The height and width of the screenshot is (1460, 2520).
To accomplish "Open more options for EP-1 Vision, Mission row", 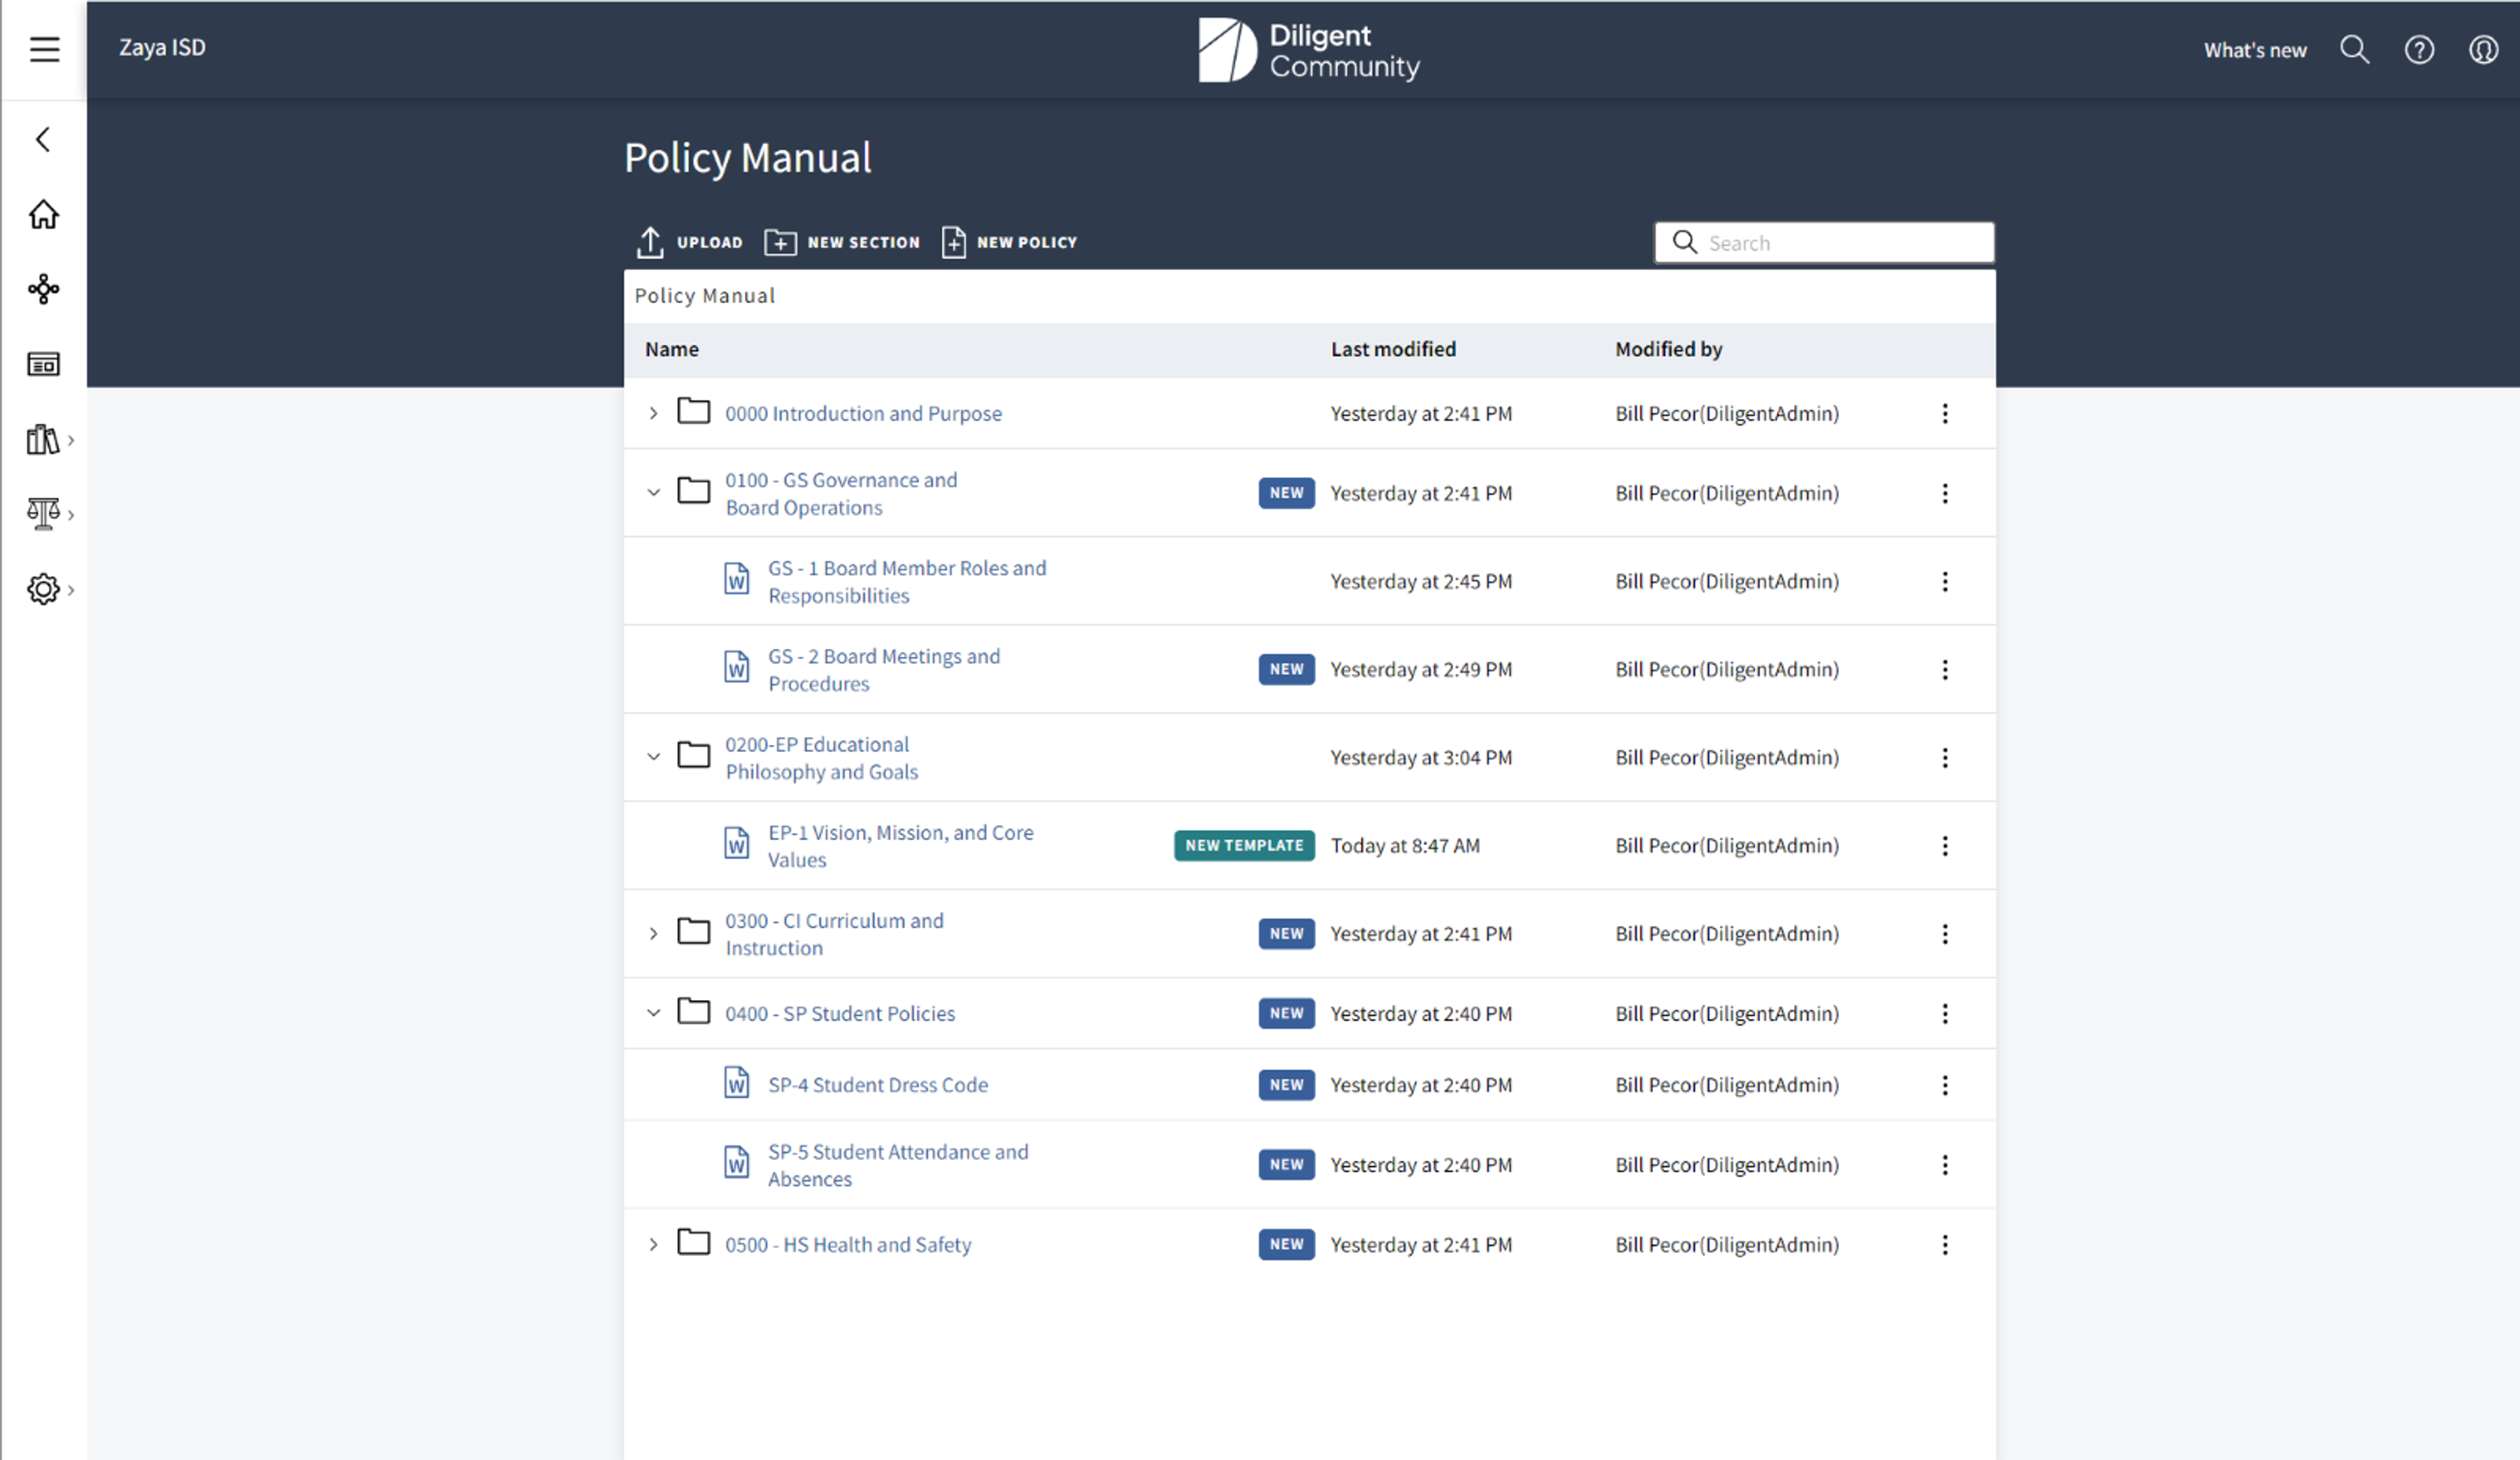I will click(1944, 845).
